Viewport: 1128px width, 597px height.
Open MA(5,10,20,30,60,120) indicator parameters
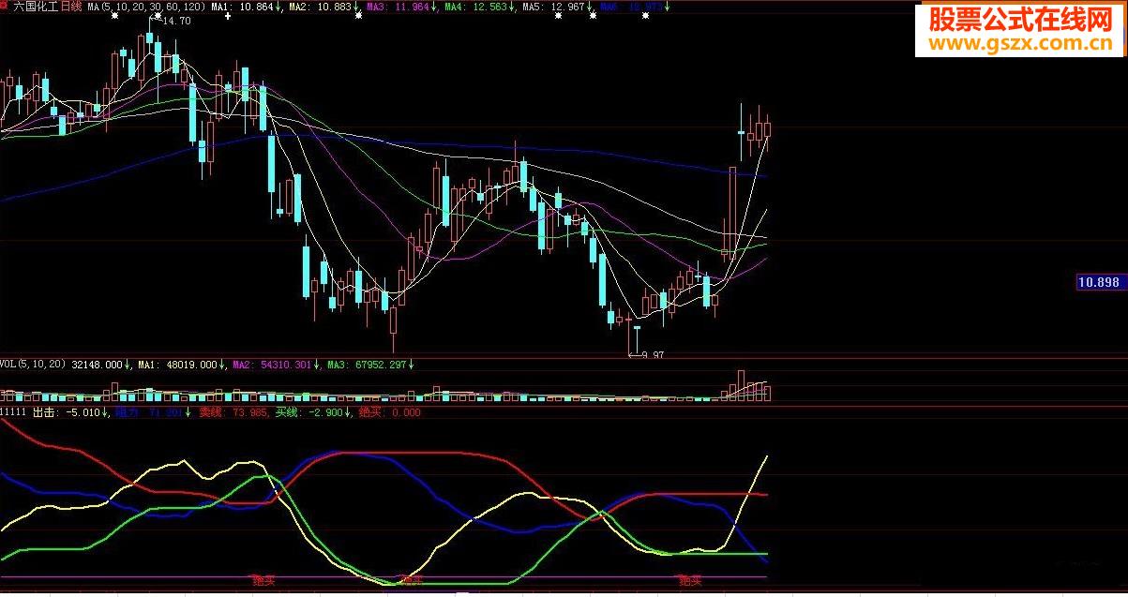[145, 7]
